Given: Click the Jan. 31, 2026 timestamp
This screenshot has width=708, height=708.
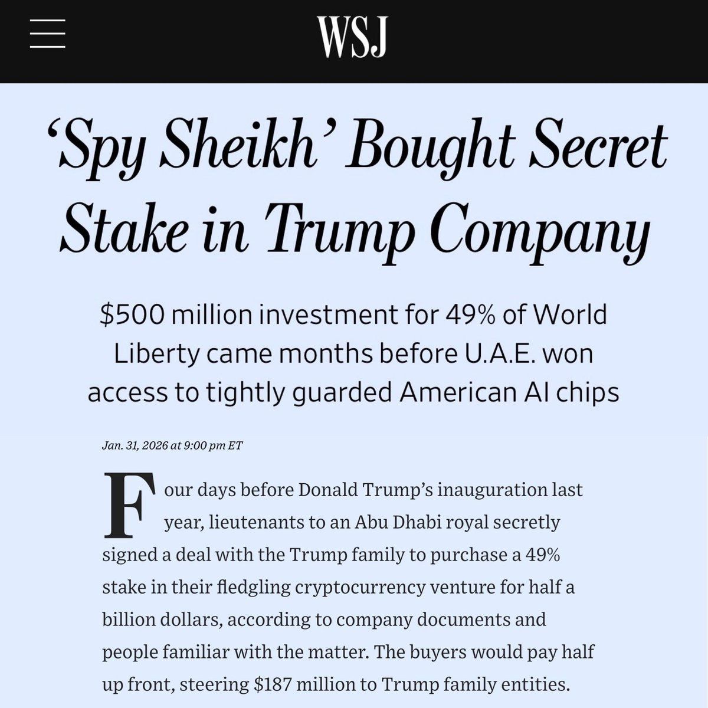Looking at the screenshot, I should point(172,445).
